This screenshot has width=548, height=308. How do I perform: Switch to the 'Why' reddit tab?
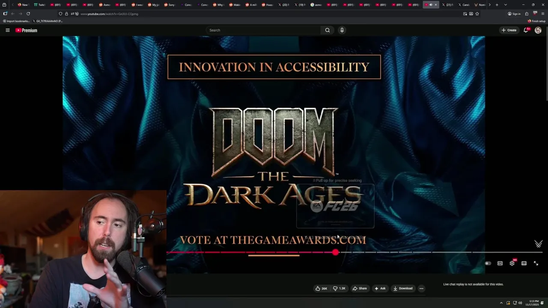pyautogui.click(x=218, y=5)
